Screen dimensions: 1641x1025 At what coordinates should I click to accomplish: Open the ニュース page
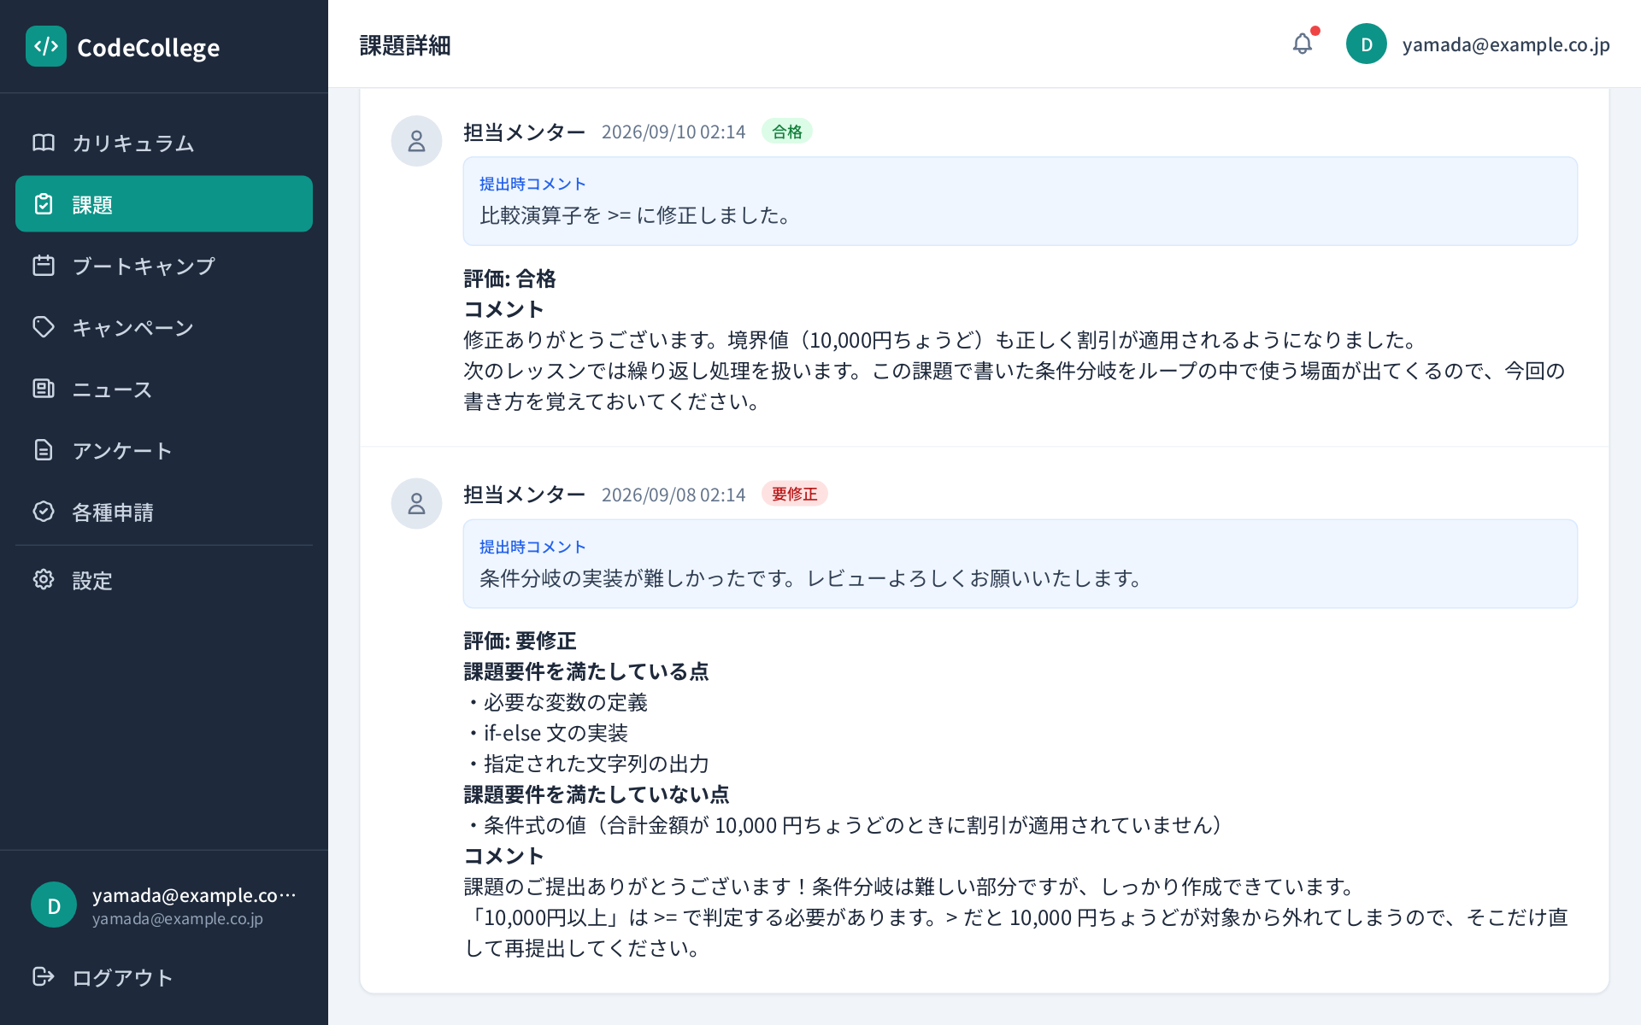(164, 389)
